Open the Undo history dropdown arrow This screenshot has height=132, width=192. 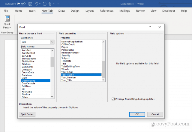(x=40, y=4)
